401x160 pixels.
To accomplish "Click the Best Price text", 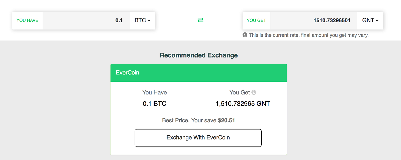I will 175,120.
